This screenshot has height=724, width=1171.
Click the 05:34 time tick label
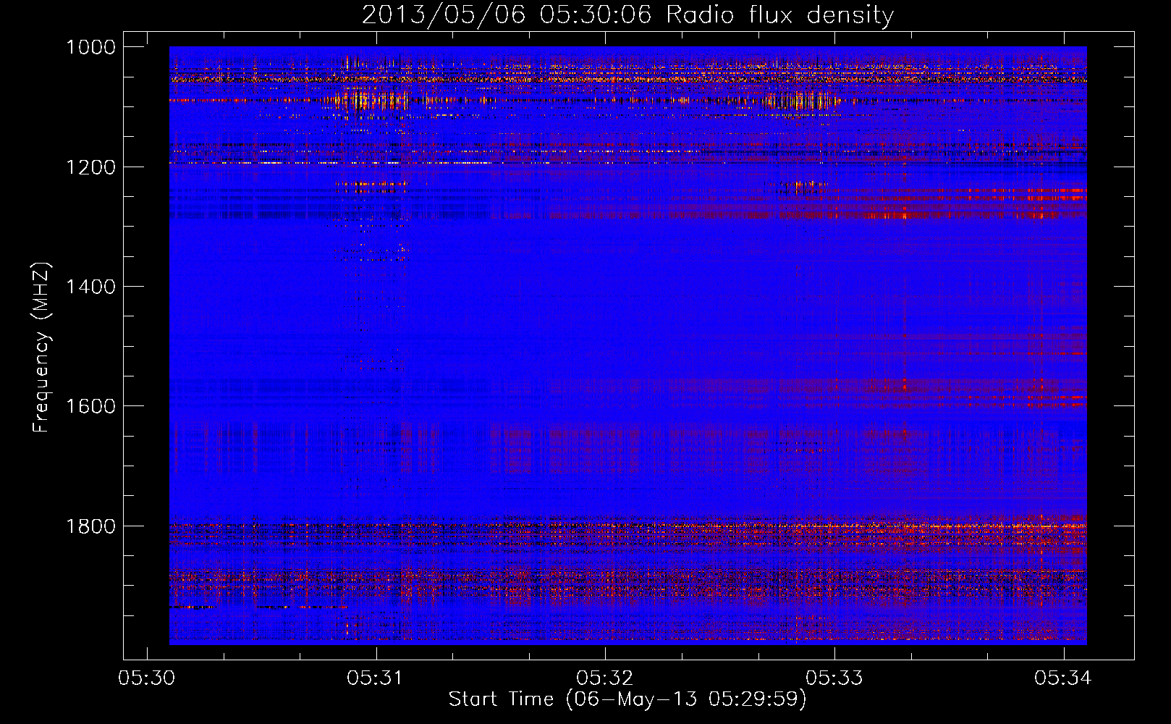(x=1062, y=678)
